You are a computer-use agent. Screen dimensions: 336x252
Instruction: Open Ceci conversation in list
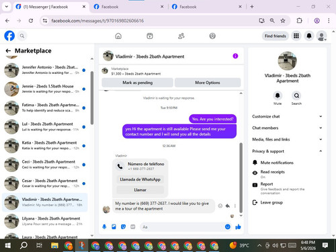point(45,165)
